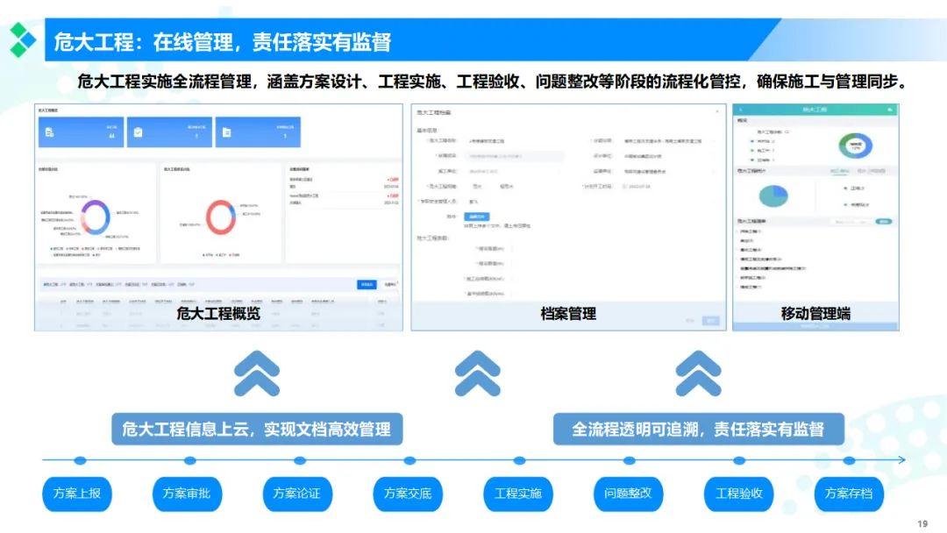This screenshot has height=533, width=947.
Task: Click the timeline dot above 方案审批
Action: [x=189, y=460]
